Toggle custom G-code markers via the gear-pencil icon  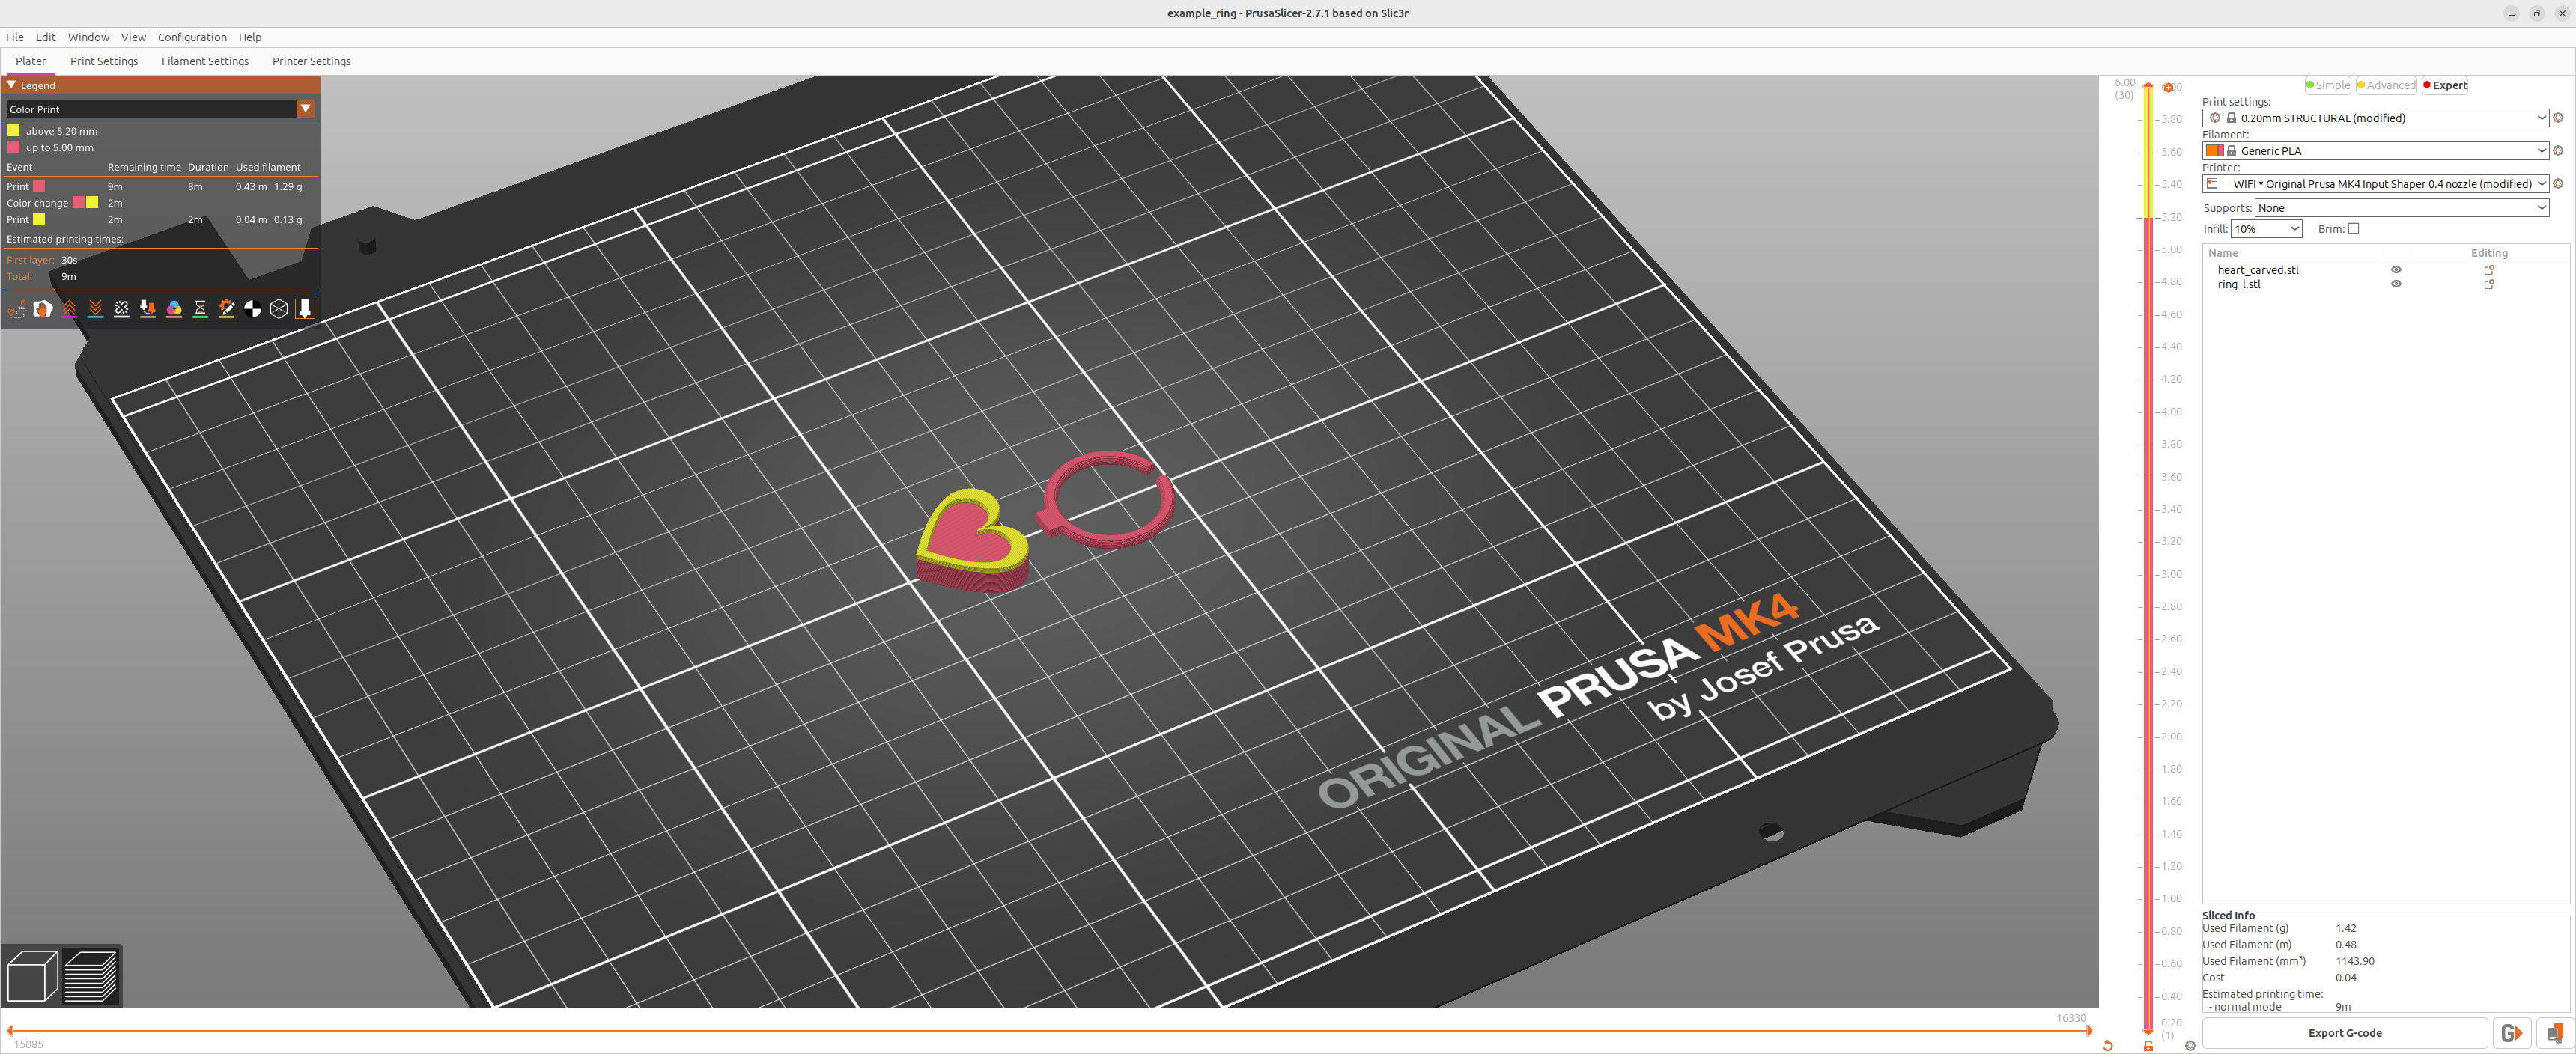[226, 309]
